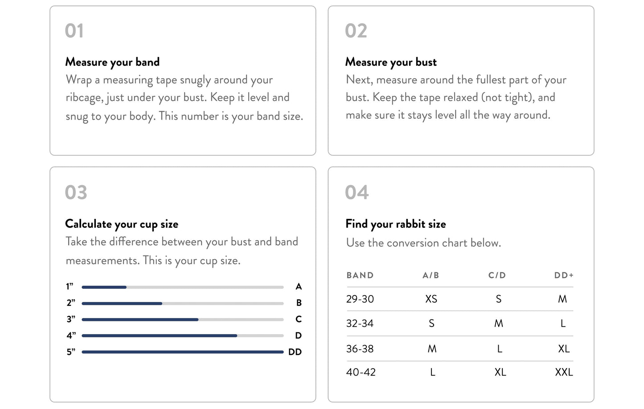This screenshot has width=644, height=409.
Task: Click the 2" cup B bar
Action: click(183, 304)
